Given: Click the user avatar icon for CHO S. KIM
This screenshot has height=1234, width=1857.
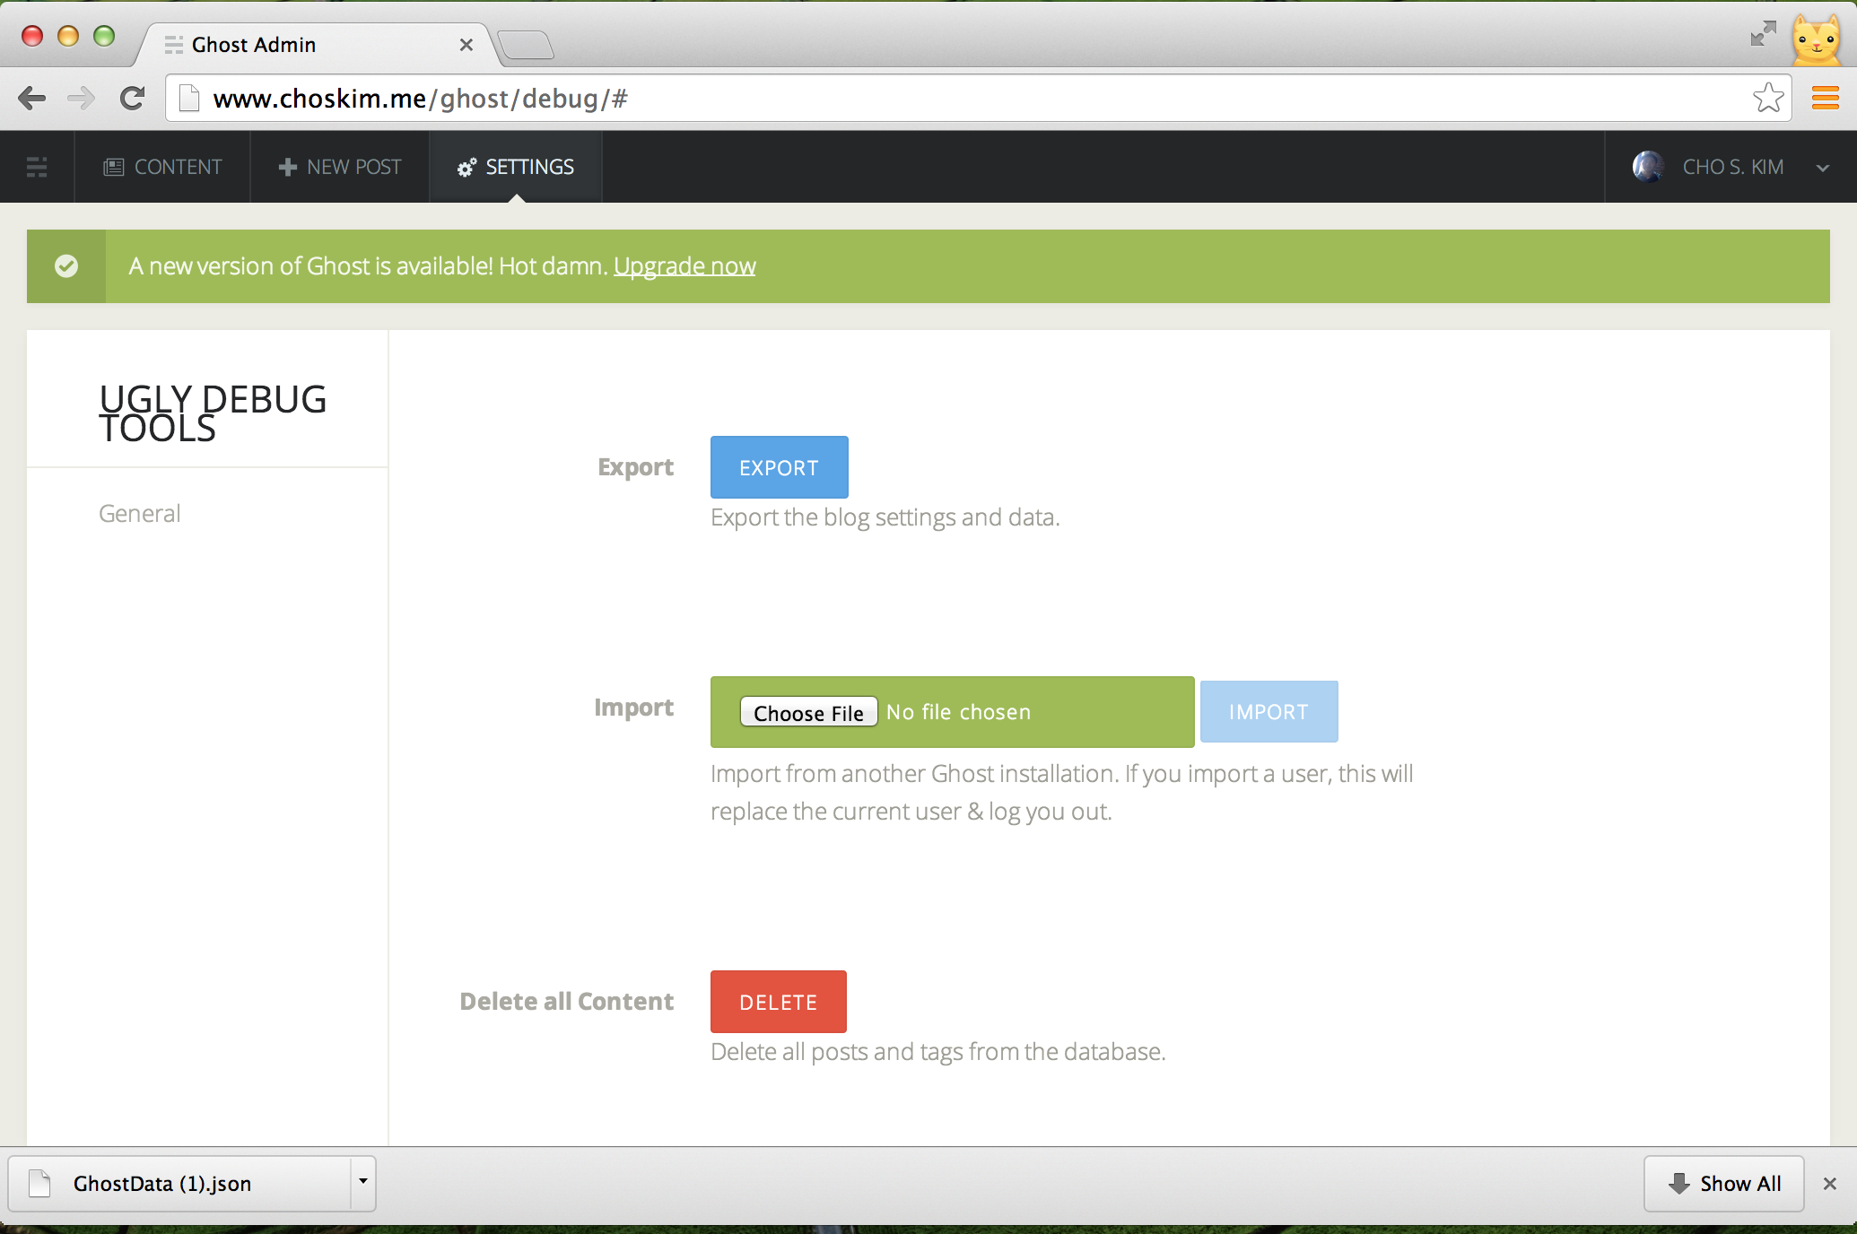Looking at the screenshot, I should point(1648,167).
